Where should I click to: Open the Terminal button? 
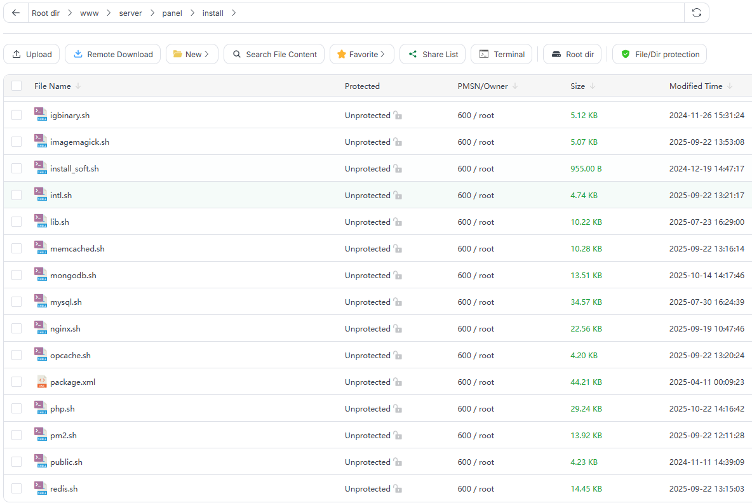(502, 55)
